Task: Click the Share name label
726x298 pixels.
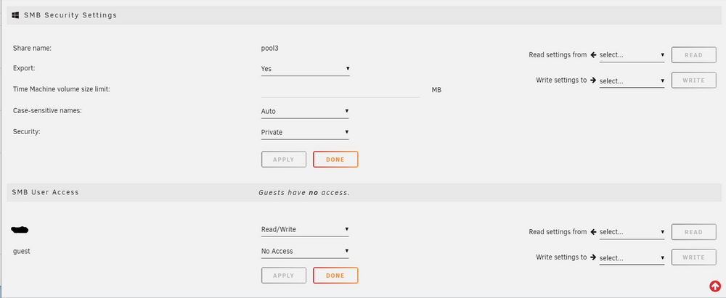Action: tap(32, 48)
